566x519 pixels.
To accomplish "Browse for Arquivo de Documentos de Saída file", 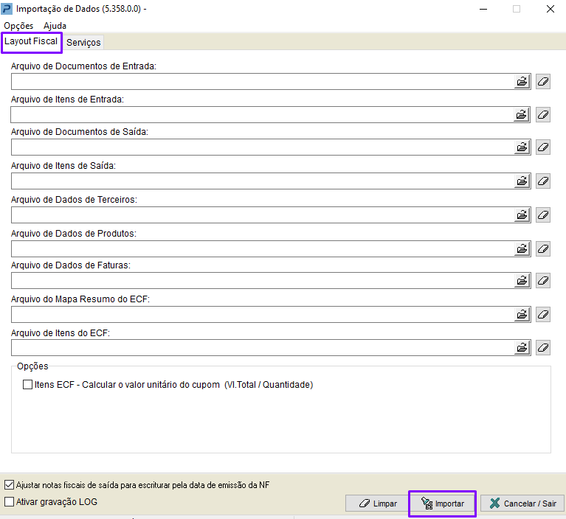I will [x=522, y=147].
